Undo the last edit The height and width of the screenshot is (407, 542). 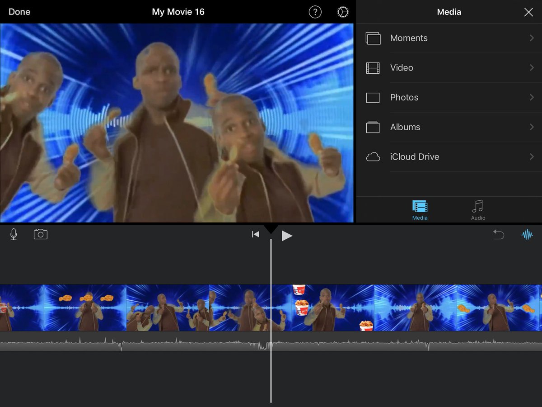click(498, 234)
